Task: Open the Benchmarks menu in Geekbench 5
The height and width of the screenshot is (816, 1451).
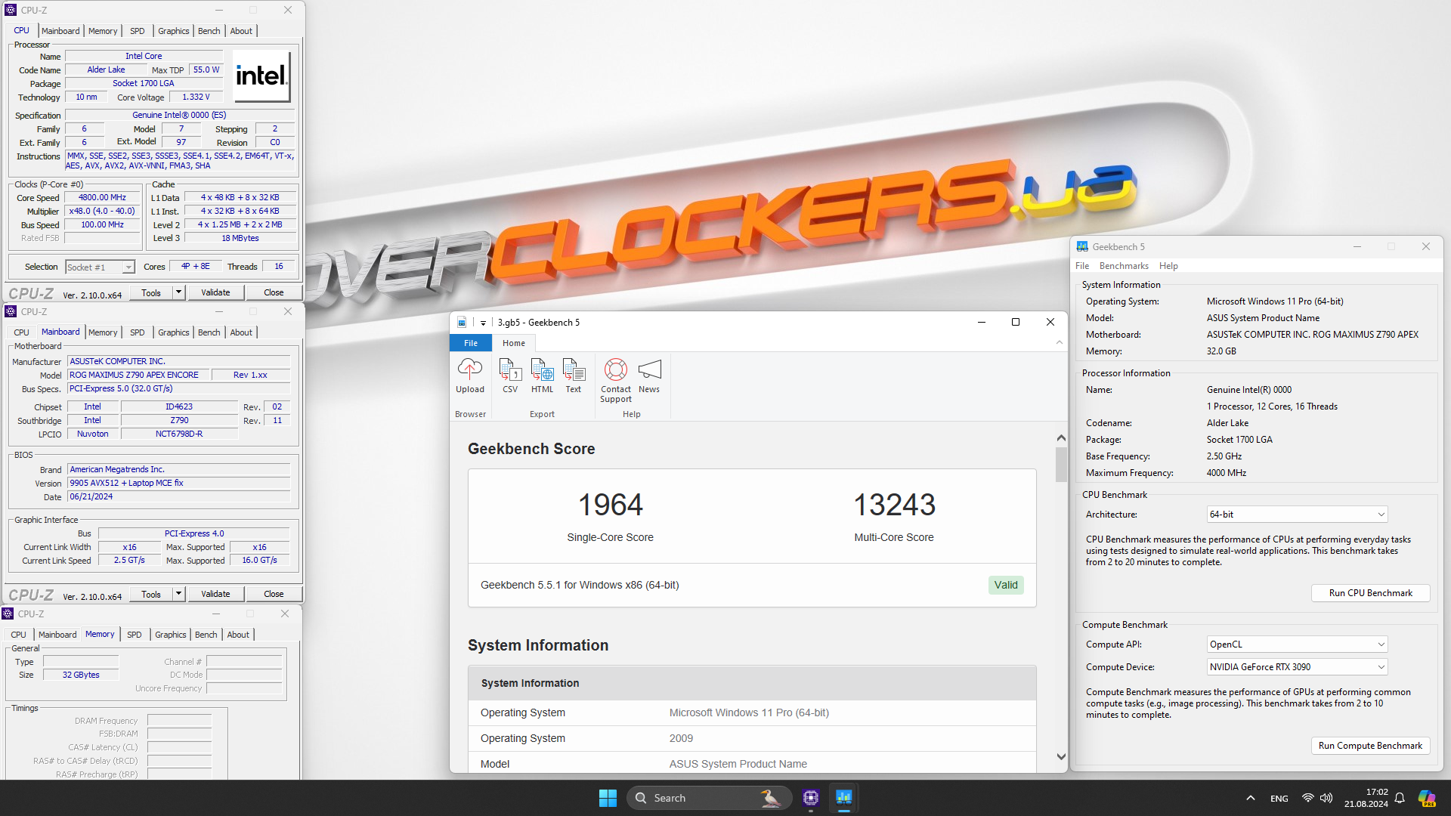Action: 1124,266
